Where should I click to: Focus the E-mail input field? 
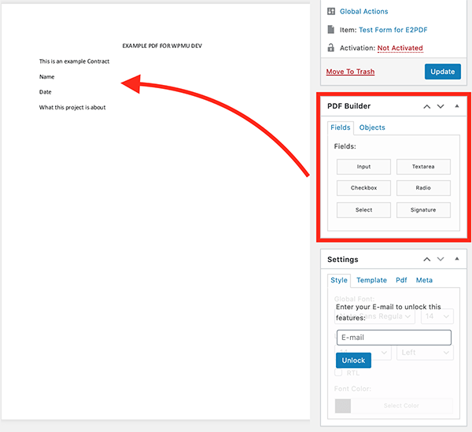tap(393, 338)
